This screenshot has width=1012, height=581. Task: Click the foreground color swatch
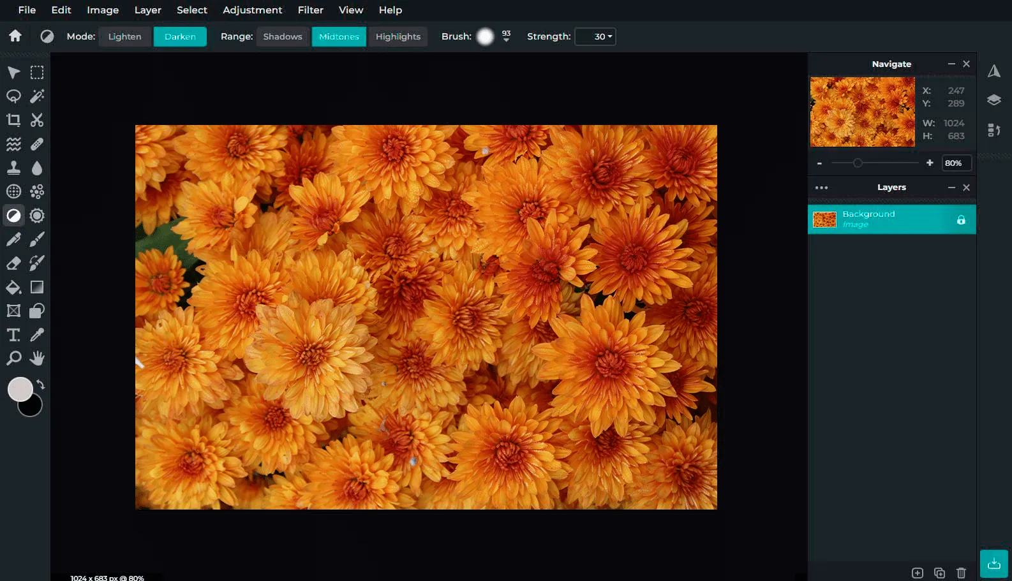click(x=19, y=388)
